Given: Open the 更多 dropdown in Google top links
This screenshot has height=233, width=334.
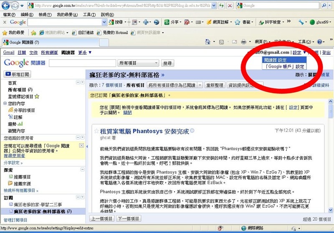Looking at the screenshot, I should coord(85,52).
